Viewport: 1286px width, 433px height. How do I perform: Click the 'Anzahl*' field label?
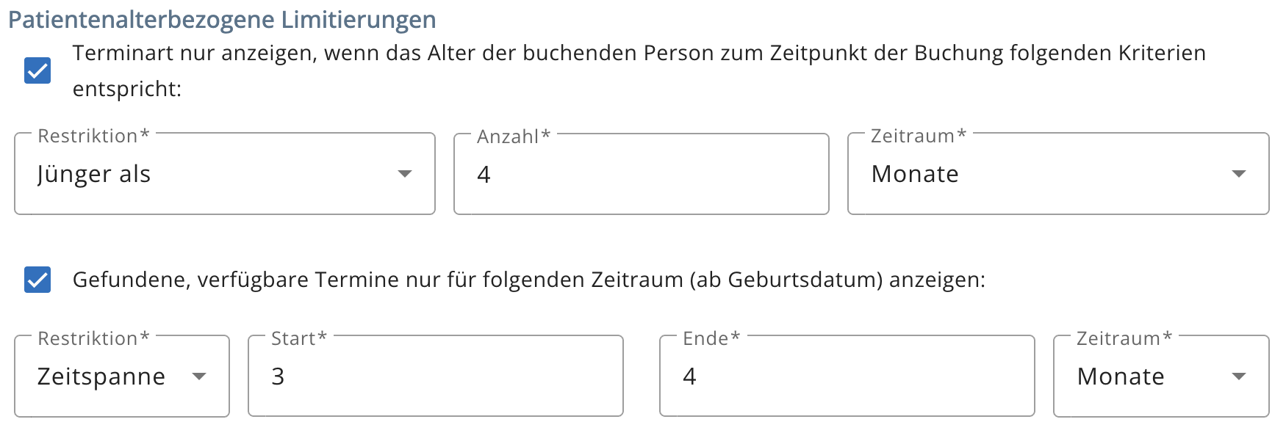coord(513,137)
